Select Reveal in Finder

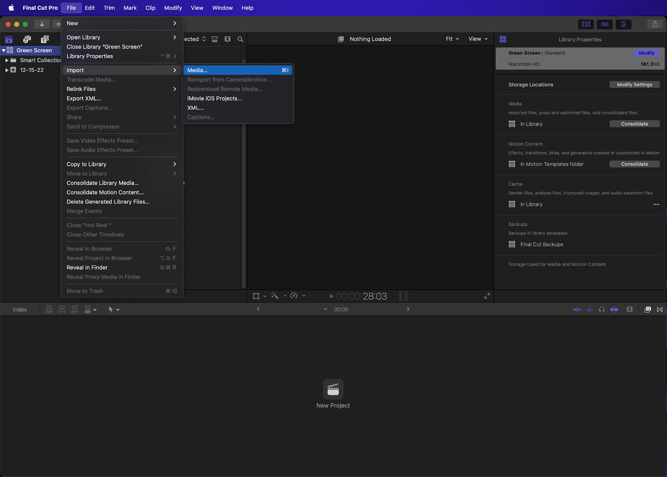(122, 268)
